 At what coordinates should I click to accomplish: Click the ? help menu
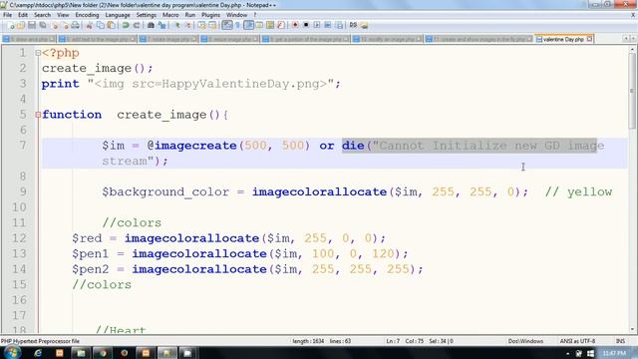click(255, 15)
